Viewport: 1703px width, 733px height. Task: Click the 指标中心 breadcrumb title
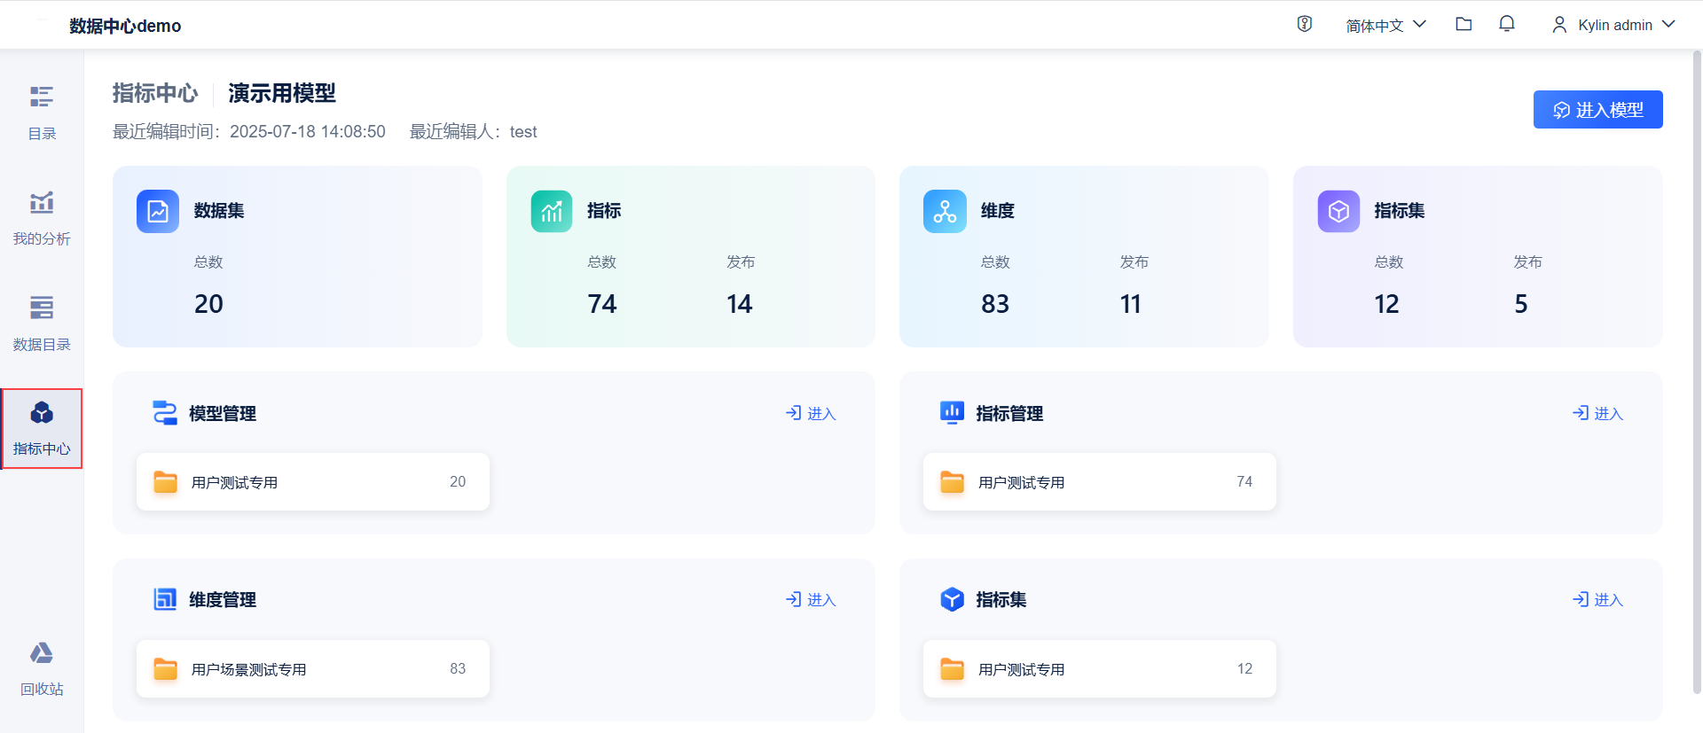tap(155, 93)
